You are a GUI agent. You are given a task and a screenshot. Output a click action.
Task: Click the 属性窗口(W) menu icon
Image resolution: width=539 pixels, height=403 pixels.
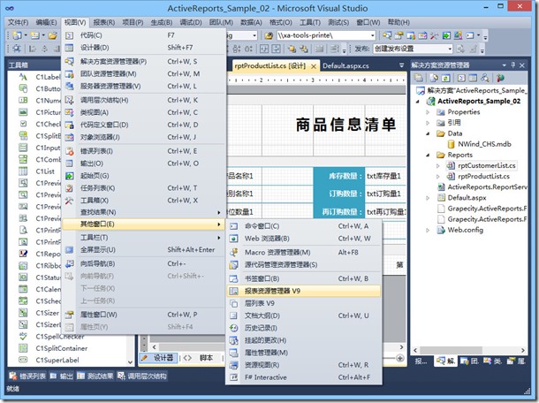click(70, 315)
